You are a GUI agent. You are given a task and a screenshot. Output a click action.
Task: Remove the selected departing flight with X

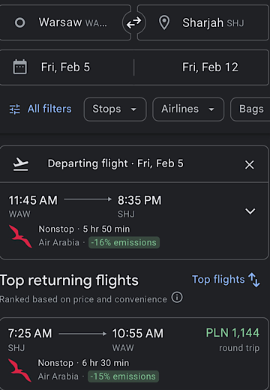[249, 165]
